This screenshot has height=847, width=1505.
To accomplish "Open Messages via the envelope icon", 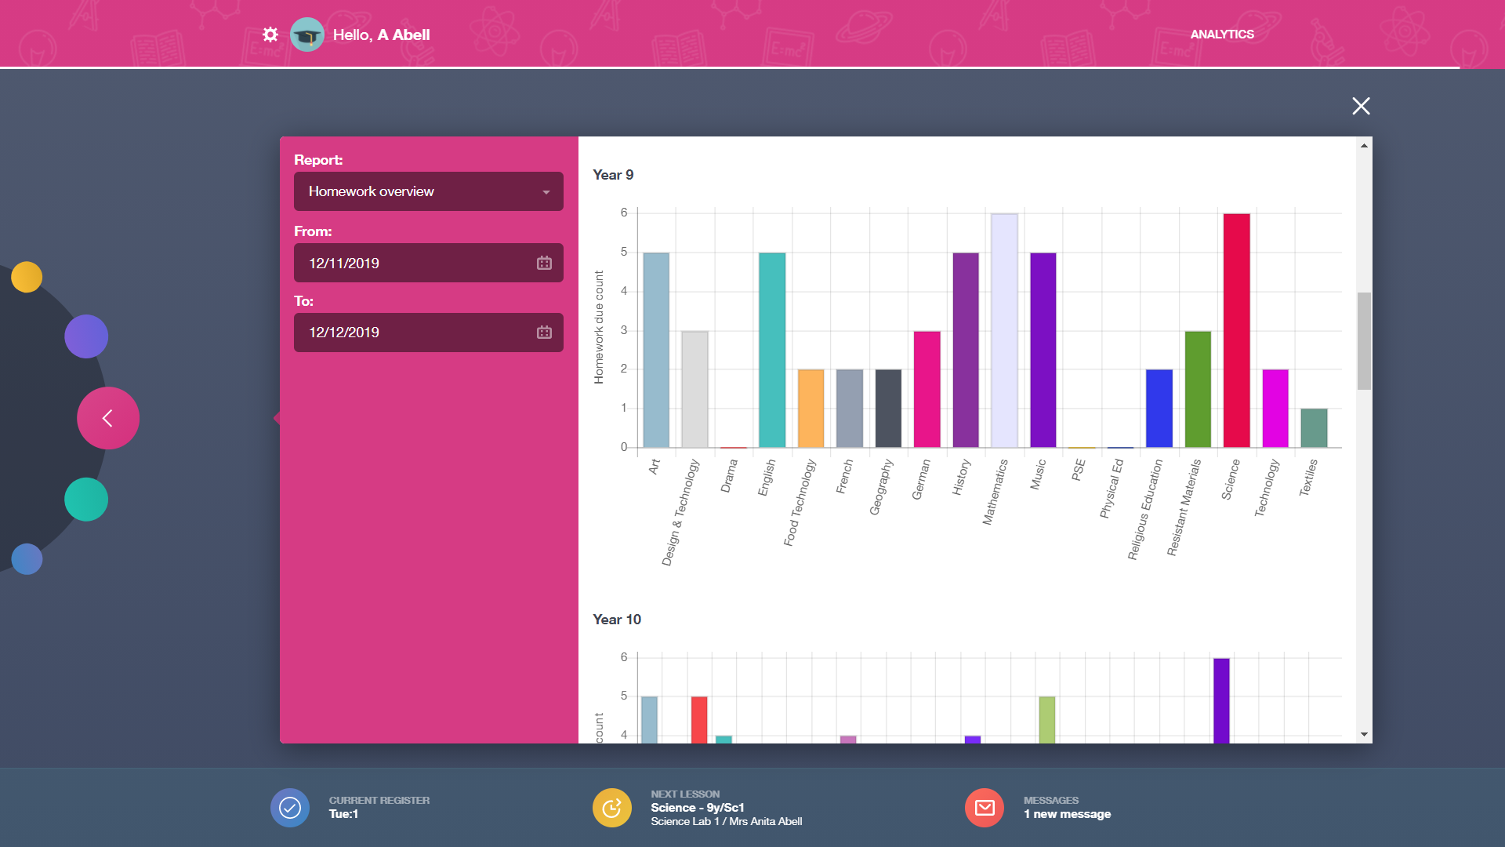I will (985, 807).
